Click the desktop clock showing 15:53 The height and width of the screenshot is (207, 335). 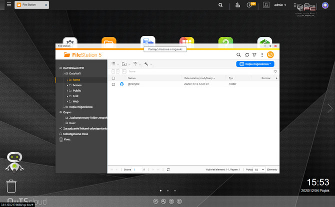point(318,182)
